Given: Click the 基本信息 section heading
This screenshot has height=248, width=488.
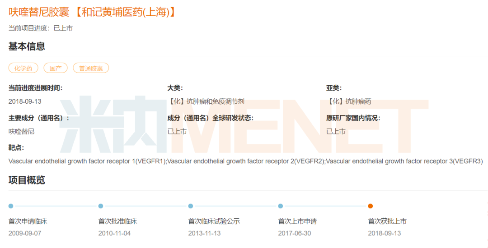Looking at the screenshot, I should (x=27, y=46).
